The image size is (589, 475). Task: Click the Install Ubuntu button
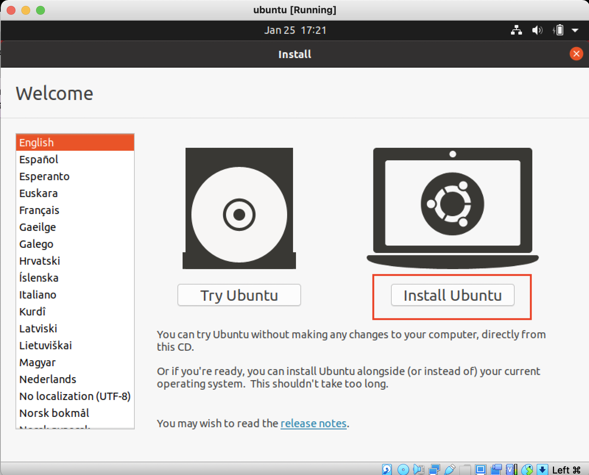click(x=452, y=295)
